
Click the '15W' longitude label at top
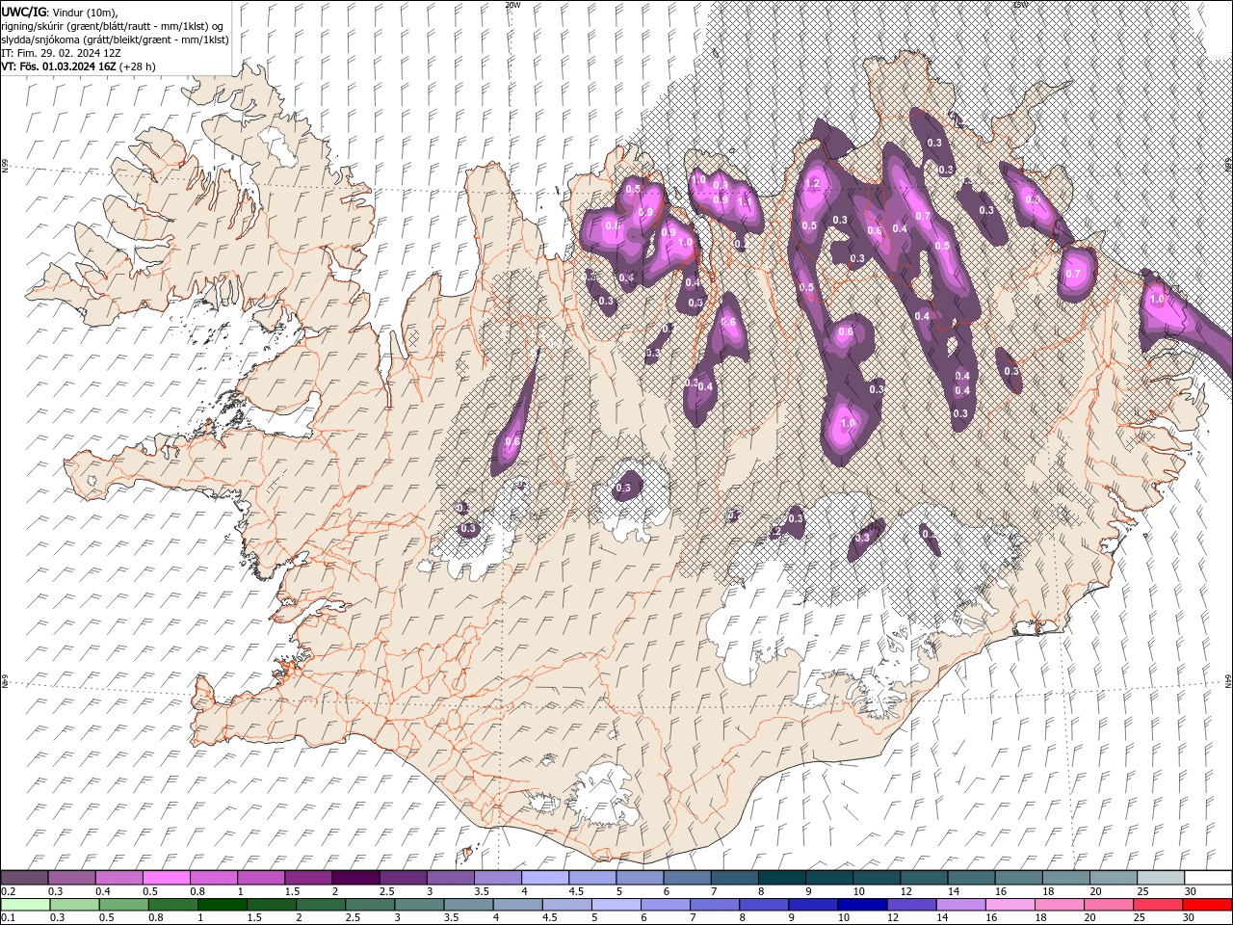pyautogui.click(x=1020, y=5)
